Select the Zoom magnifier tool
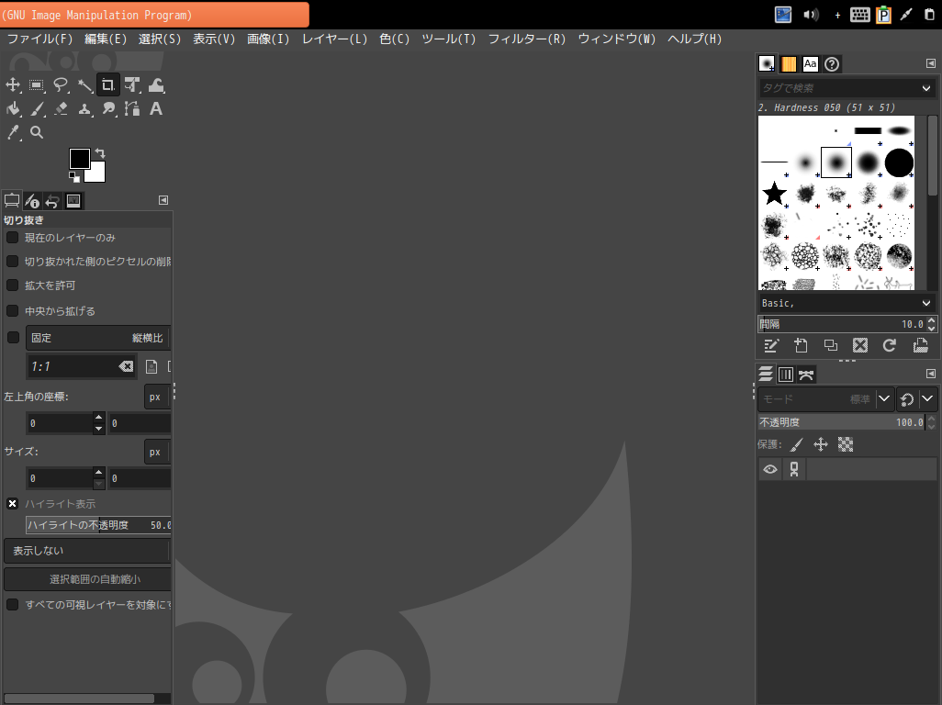Image resolution: width=942 pixels, height=705 pixels. [37, 132]
